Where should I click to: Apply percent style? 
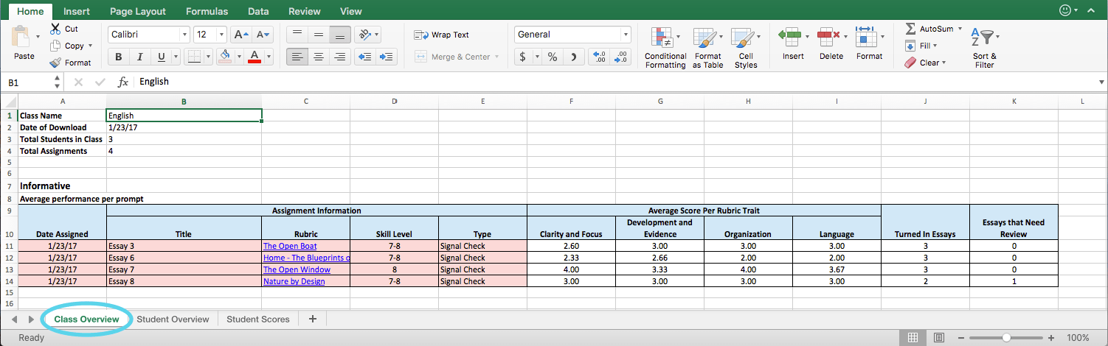[553, 57]
